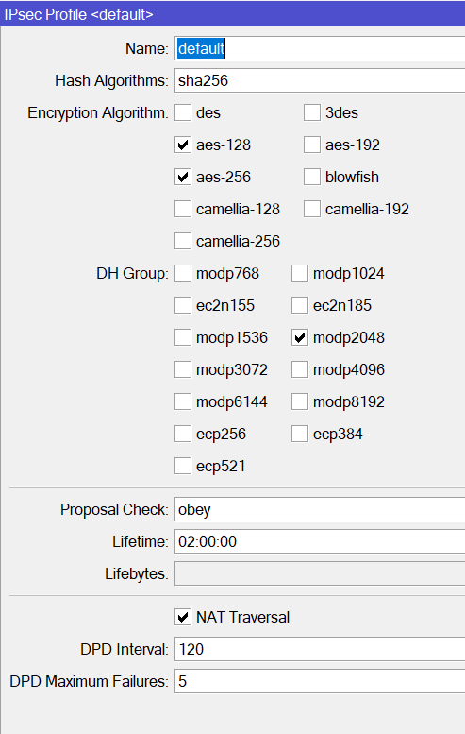Click the DPD Interval label
This screenshot has height=734, width=465.
point(125,649)
